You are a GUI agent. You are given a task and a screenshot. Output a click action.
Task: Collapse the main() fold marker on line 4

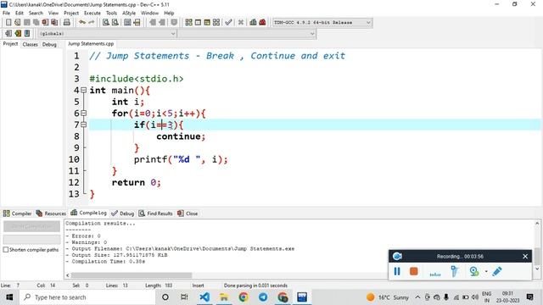click(83, 91)
